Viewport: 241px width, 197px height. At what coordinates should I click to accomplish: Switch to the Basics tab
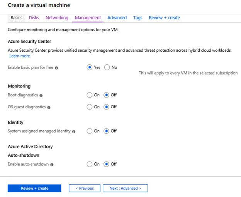pyautogui.click(x=17, y=18)
